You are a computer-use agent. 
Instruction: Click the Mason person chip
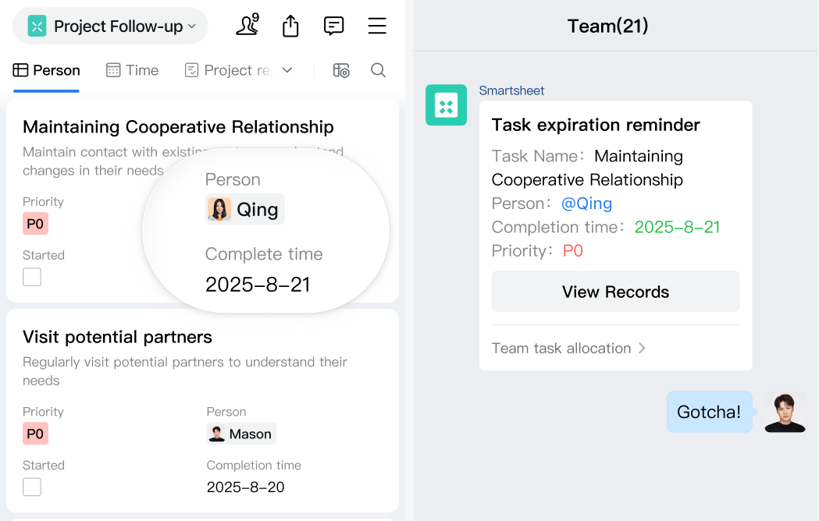[241, 434]
